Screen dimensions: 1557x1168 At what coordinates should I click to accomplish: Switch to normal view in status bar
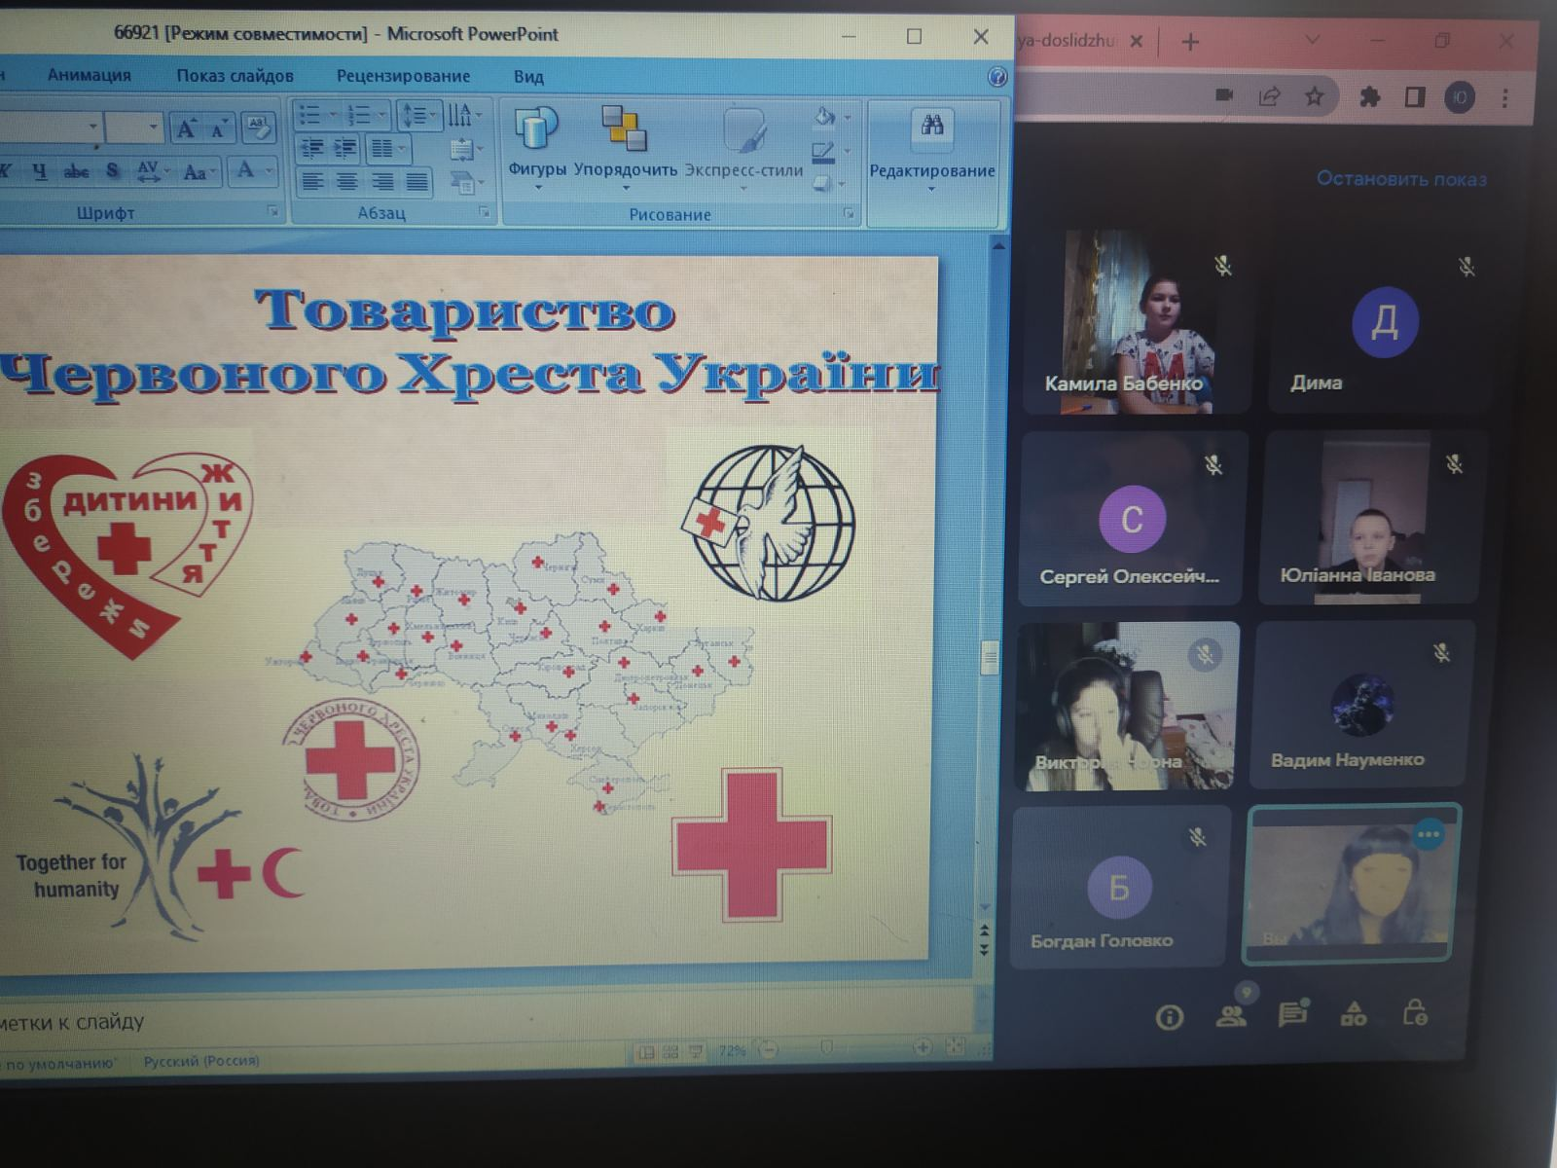coord(645,1052)
